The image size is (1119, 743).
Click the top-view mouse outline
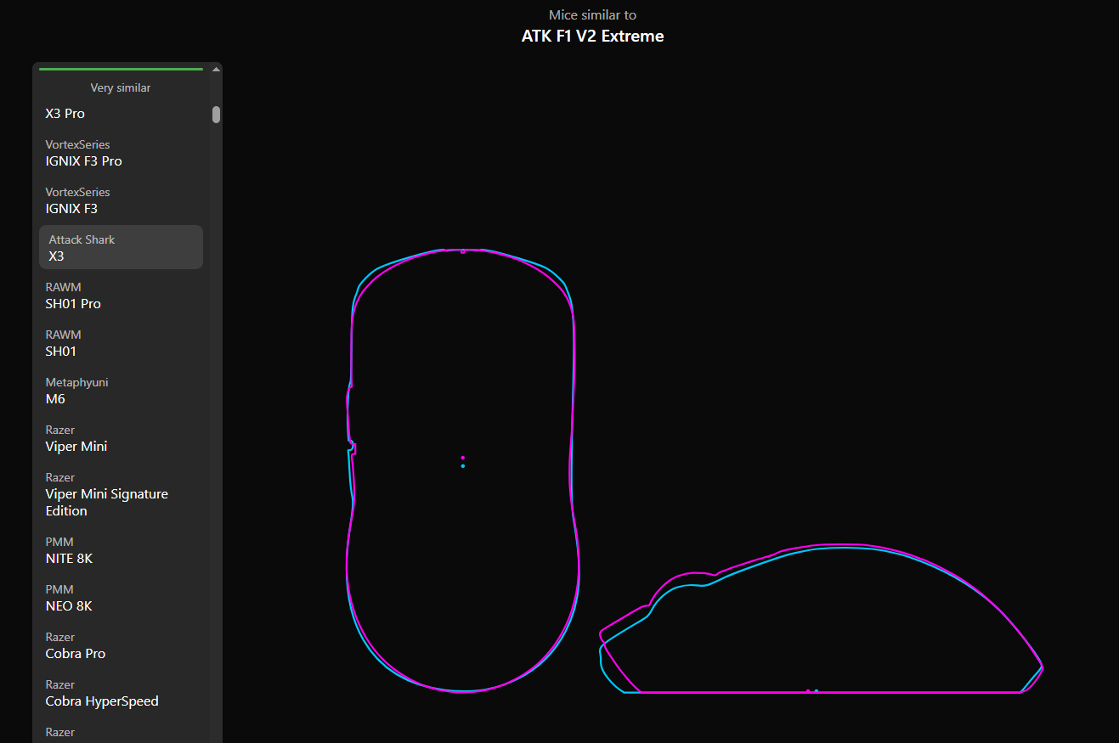463,470
